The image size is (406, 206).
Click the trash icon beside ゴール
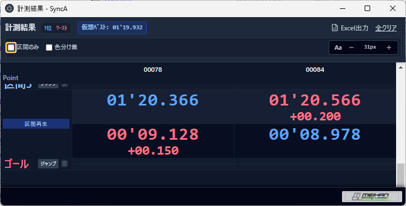click(x=65, y=164)
